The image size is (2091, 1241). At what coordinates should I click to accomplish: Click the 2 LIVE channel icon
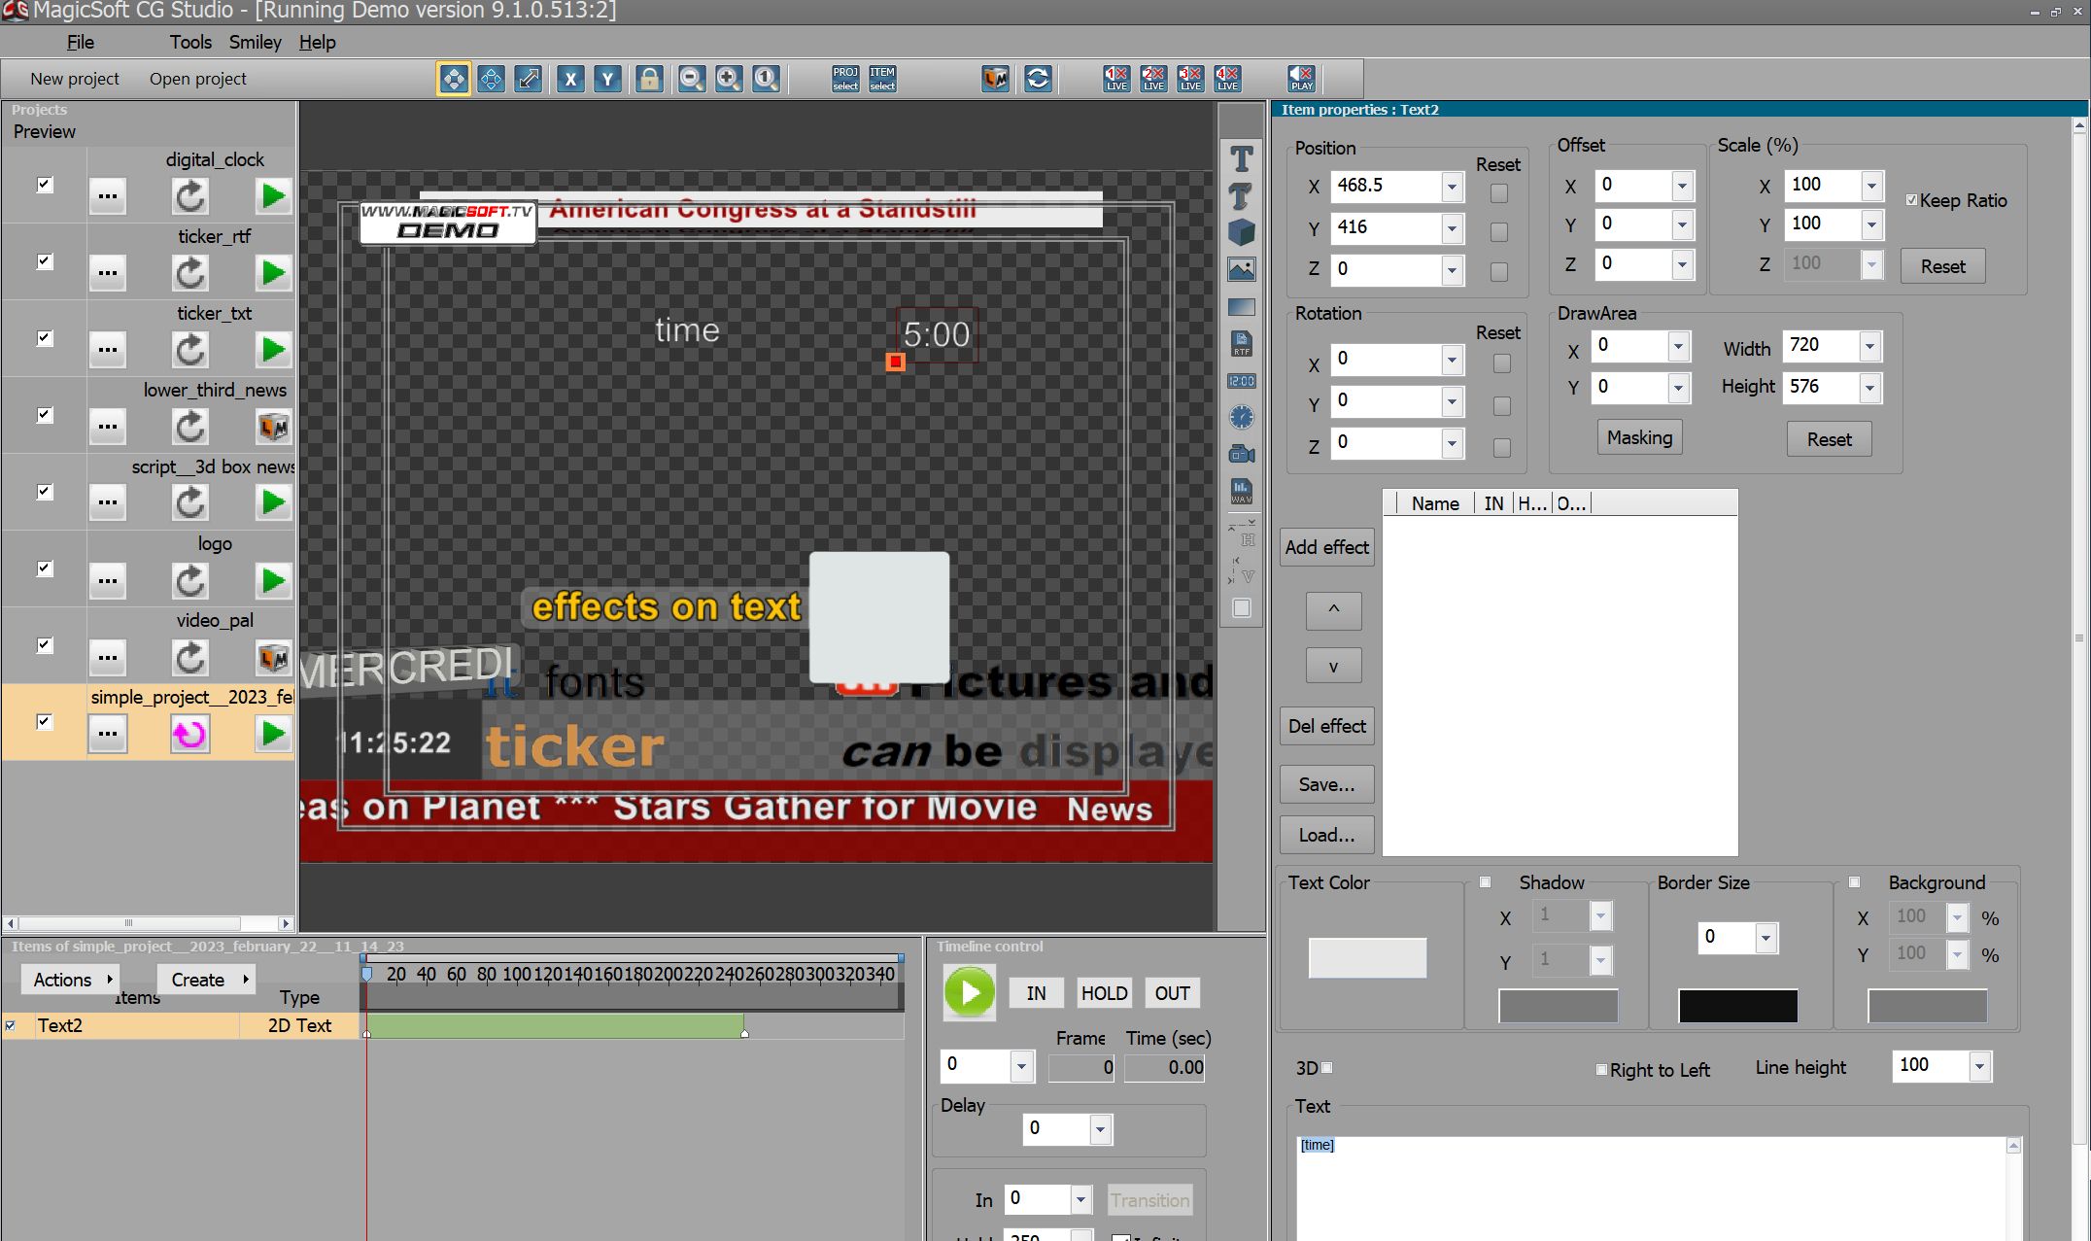(x=1153, y=79)
